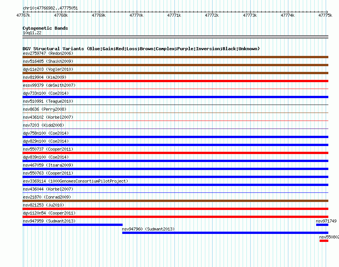The height and width of the screenshot is (267, 339).
Task: Click the nsv8636 (Perry2008) label
Action: 45,109
